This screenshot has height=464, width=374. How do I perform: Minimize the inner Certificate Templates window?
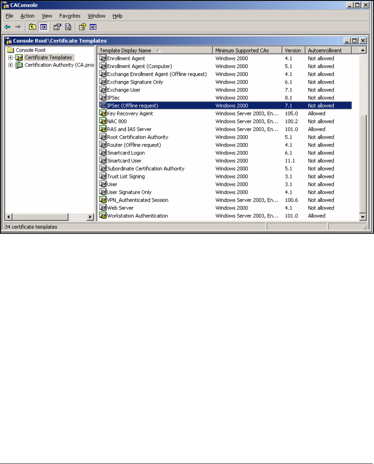click(347, 41)
